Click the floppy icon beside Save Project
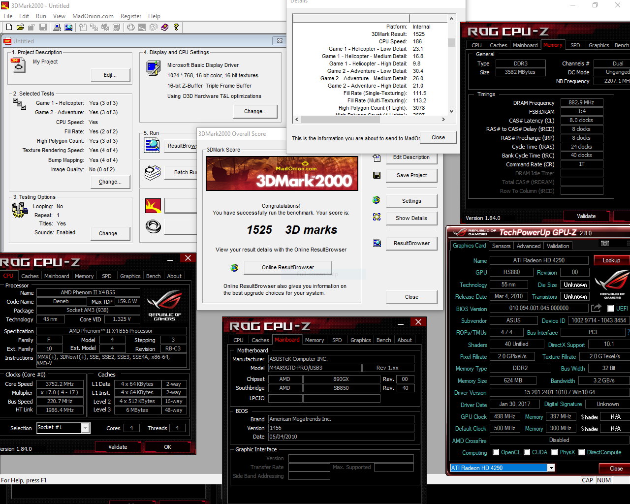This screenshot has width=630, height=504. (377, 175)
